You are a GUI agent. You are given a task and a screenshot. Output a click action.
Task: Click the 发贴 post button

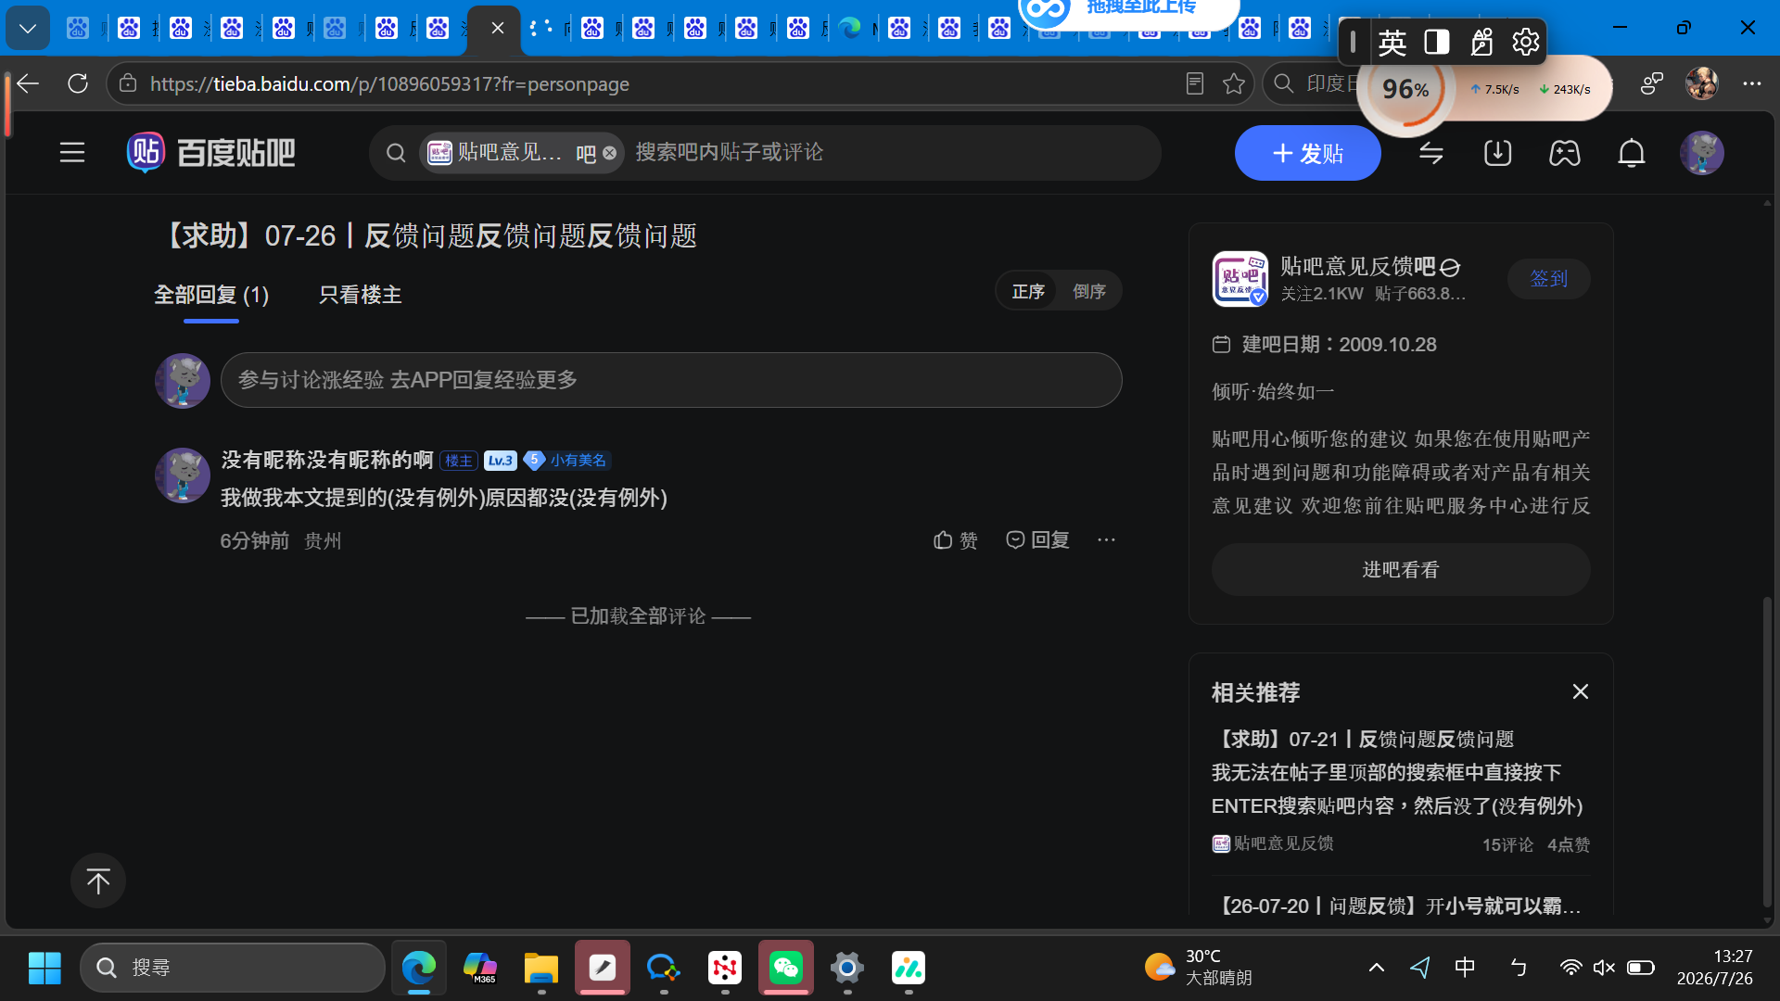[1307, 153]
